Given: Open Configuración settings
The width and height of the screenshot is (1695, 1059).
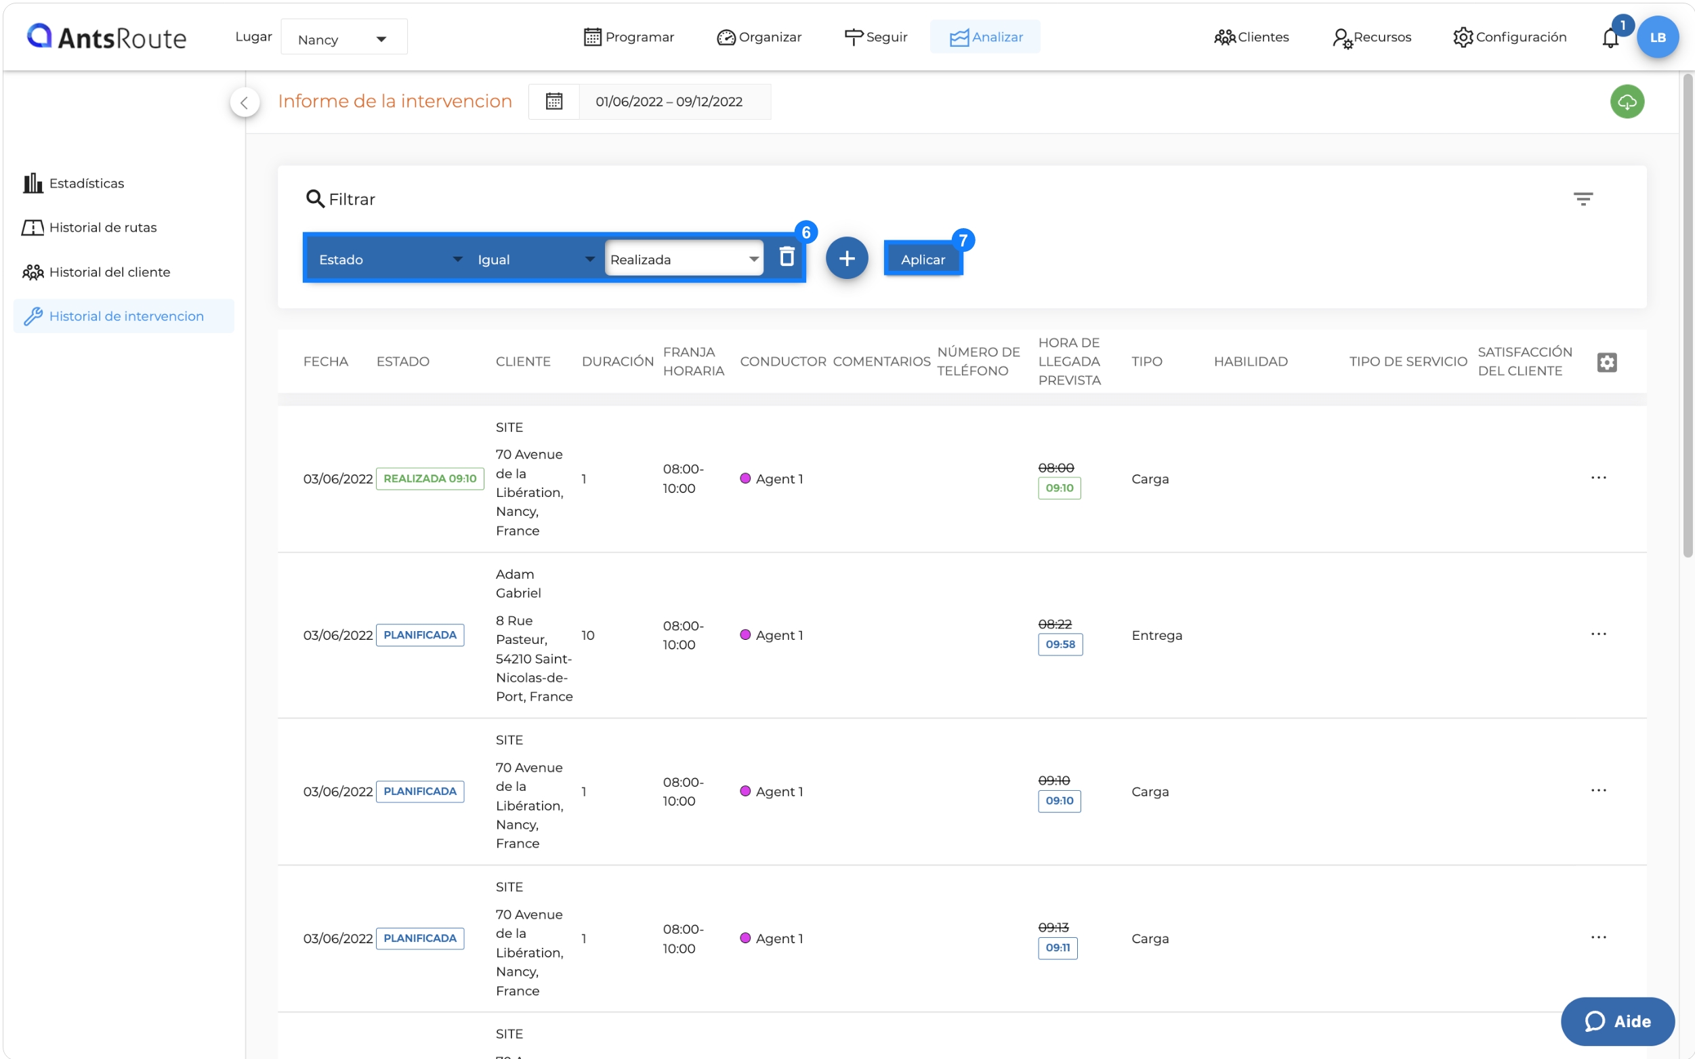Looking at the screenshot, I should pyautogui.click(x=1509, y=37).
